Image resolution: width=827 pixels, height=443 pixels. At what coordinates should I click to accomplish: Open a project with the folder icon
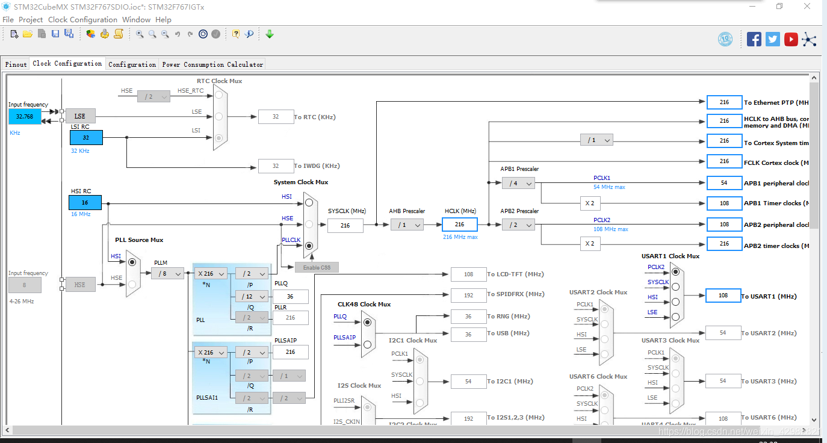(x=28, y=34)
